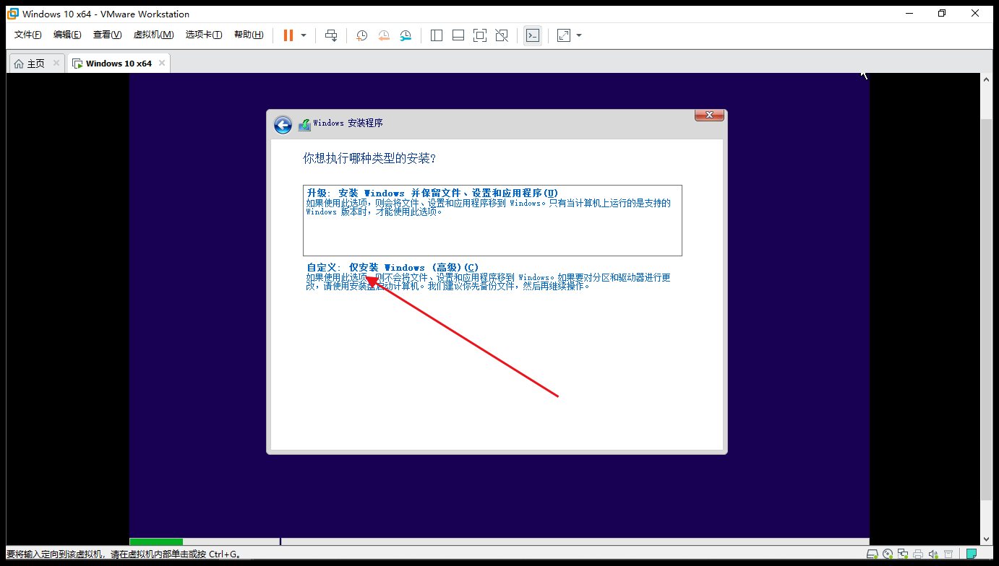Viewport: 999px width, 566px height.
Task: Open the 选项卡(T) menu
Action: coord(204,35)
